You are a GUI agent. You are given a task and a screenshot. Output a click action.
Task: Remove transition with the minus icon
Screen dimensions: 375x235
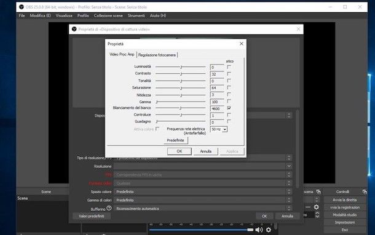tap(308, 207)
